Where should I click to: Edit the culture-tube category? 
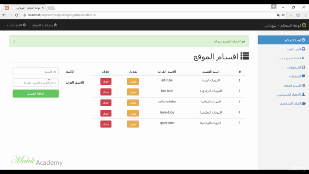click(x=133, y=102)
